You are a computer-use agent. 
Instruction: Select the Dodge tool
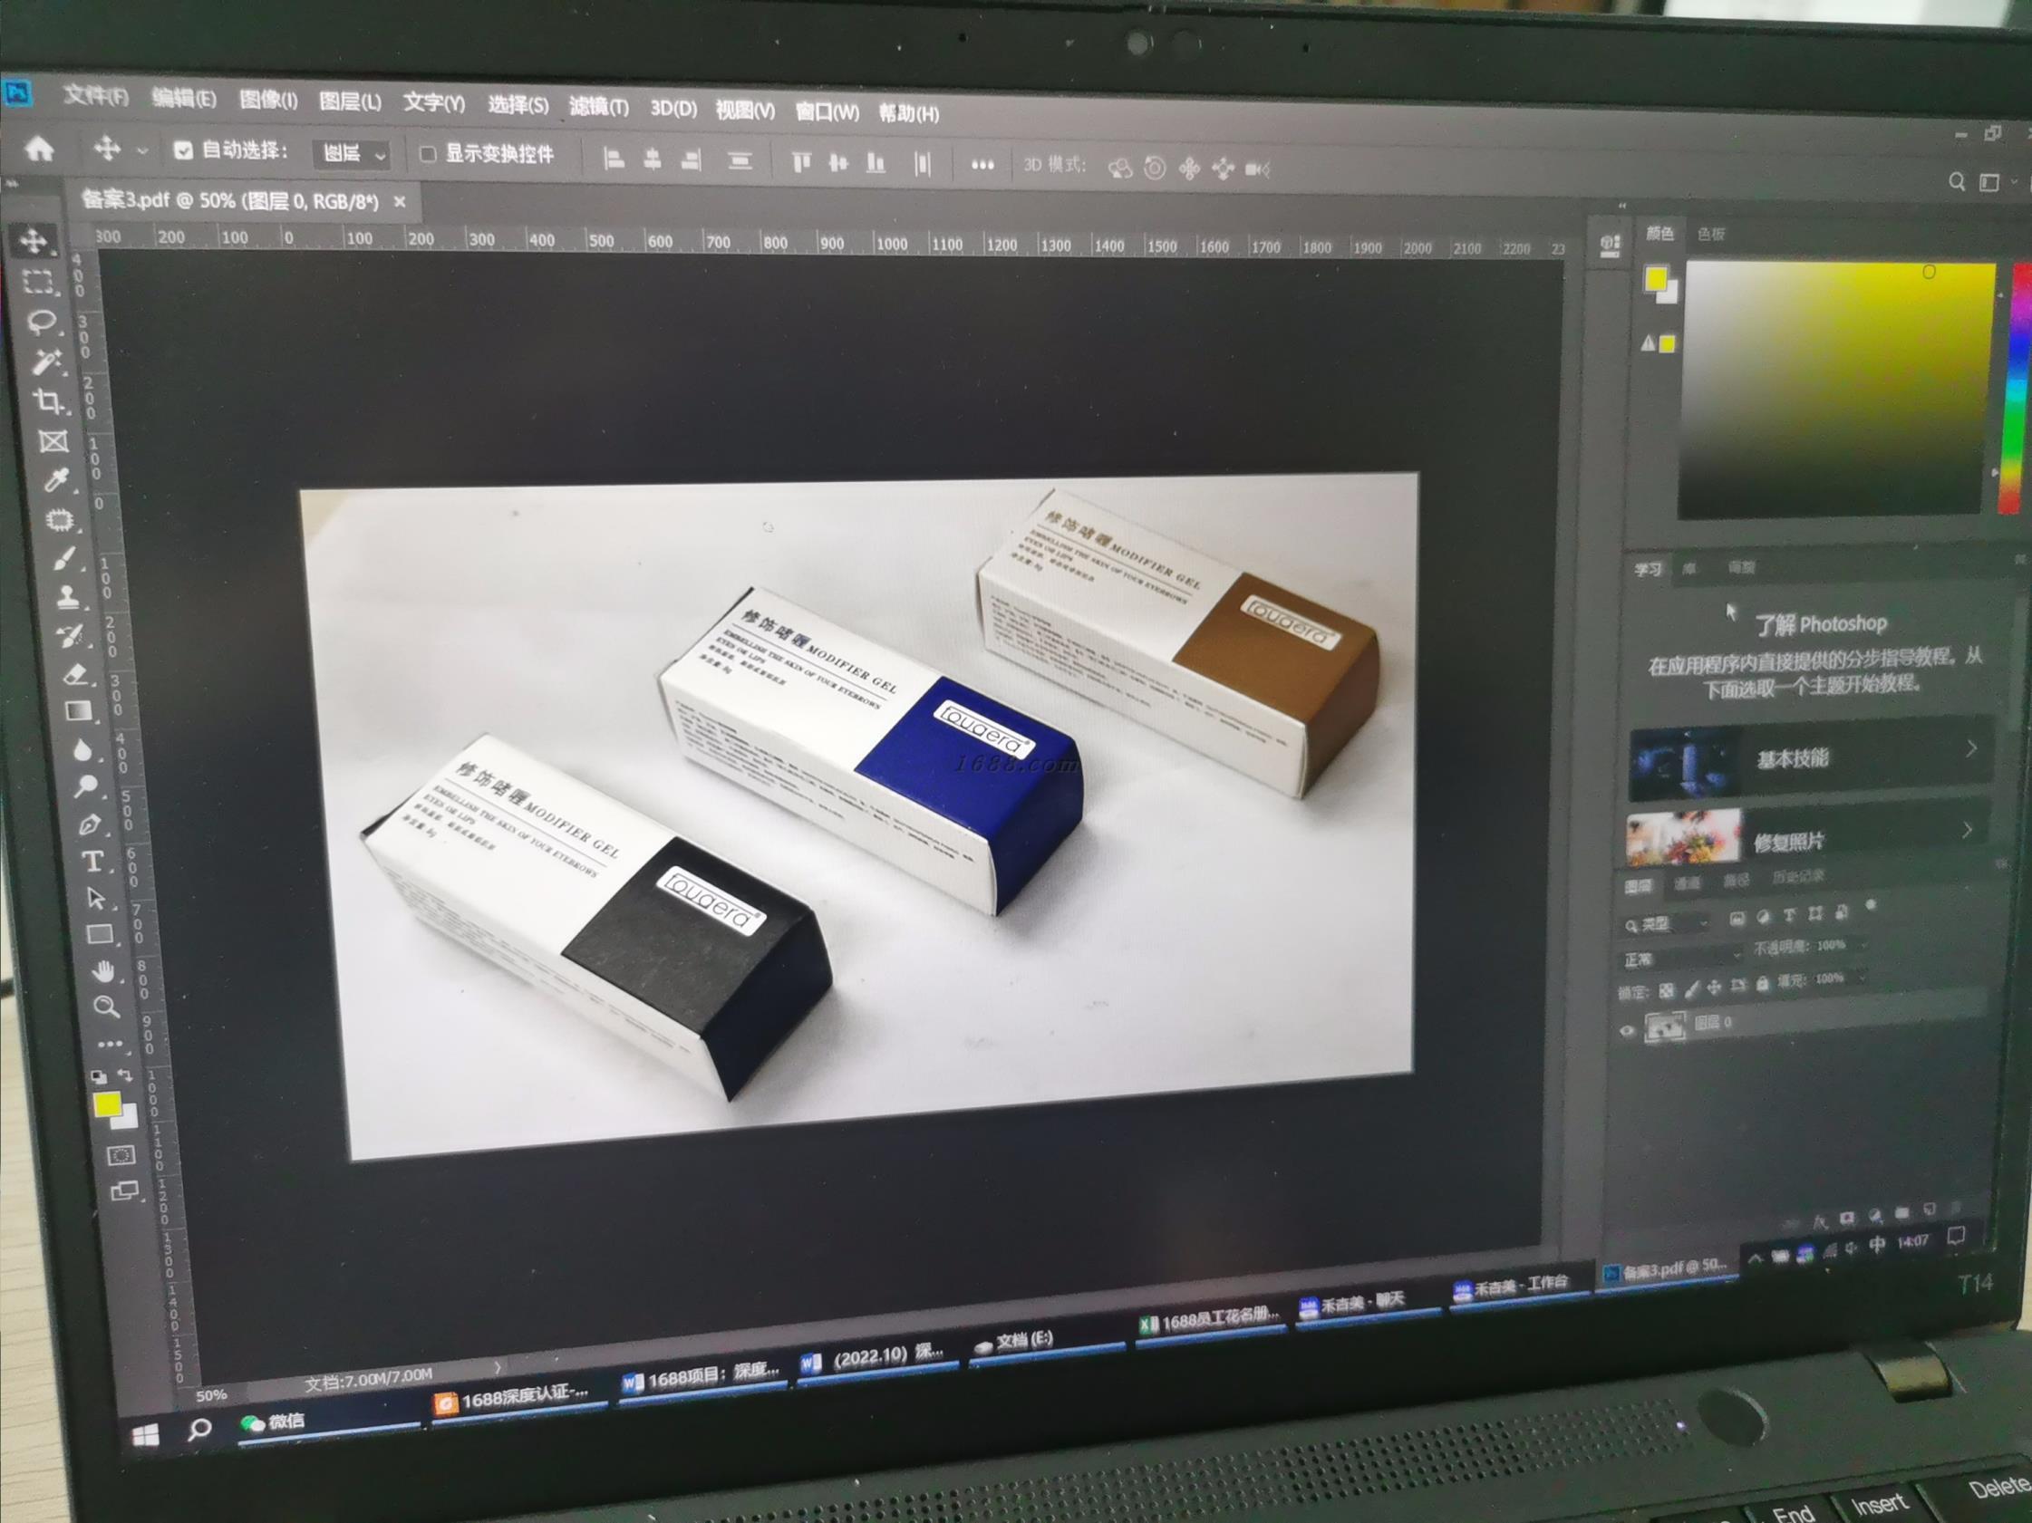86,786
